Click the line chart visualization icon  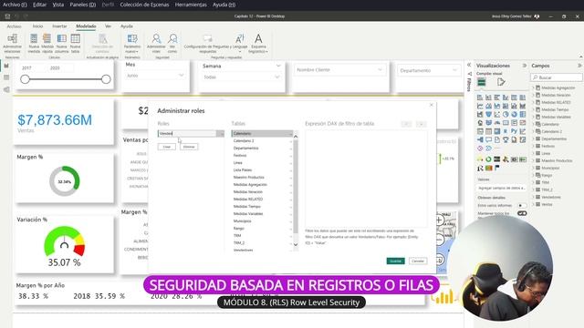pos(480,106)
